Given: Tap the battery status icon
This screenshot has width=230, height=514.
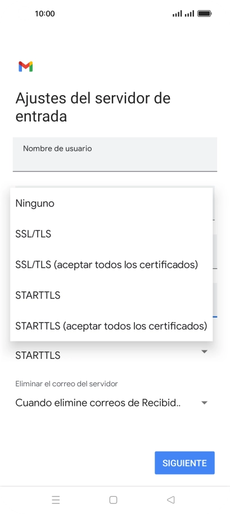Looking at the screenshot, I should (x=205, y=13).
